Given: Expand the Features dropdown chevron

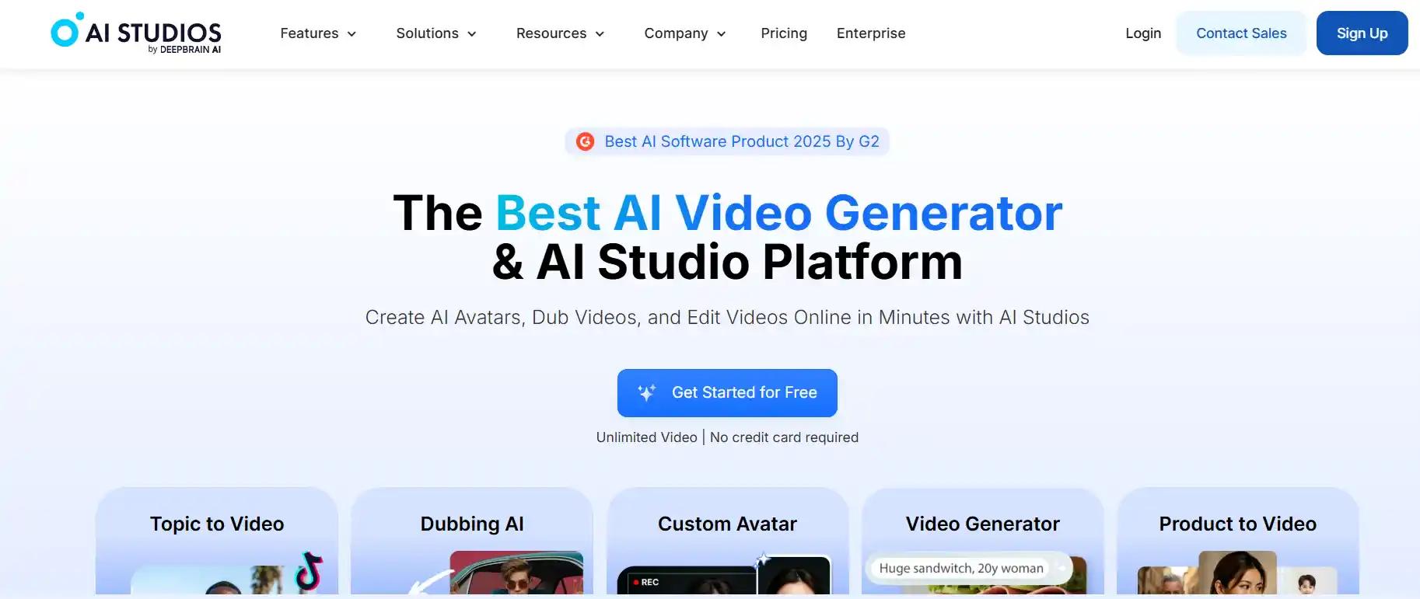Looking at the screenshot, I should [352, 34].
